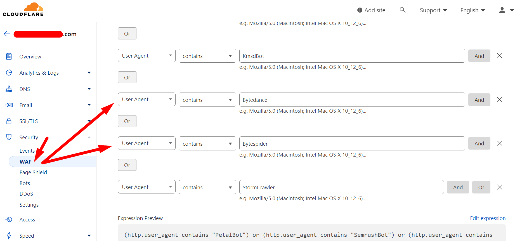Open Security Events page
Image resolution: width=515 pixels, height=241 pixels.
(x=27, y=151)
